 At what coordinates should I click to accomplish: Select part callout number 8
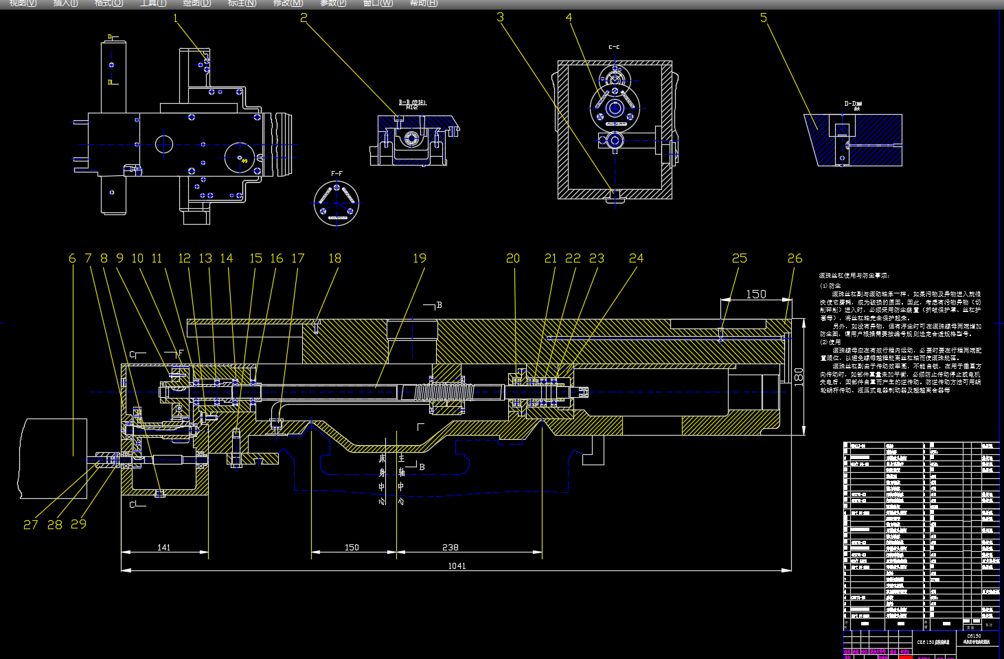pos(104,258)
